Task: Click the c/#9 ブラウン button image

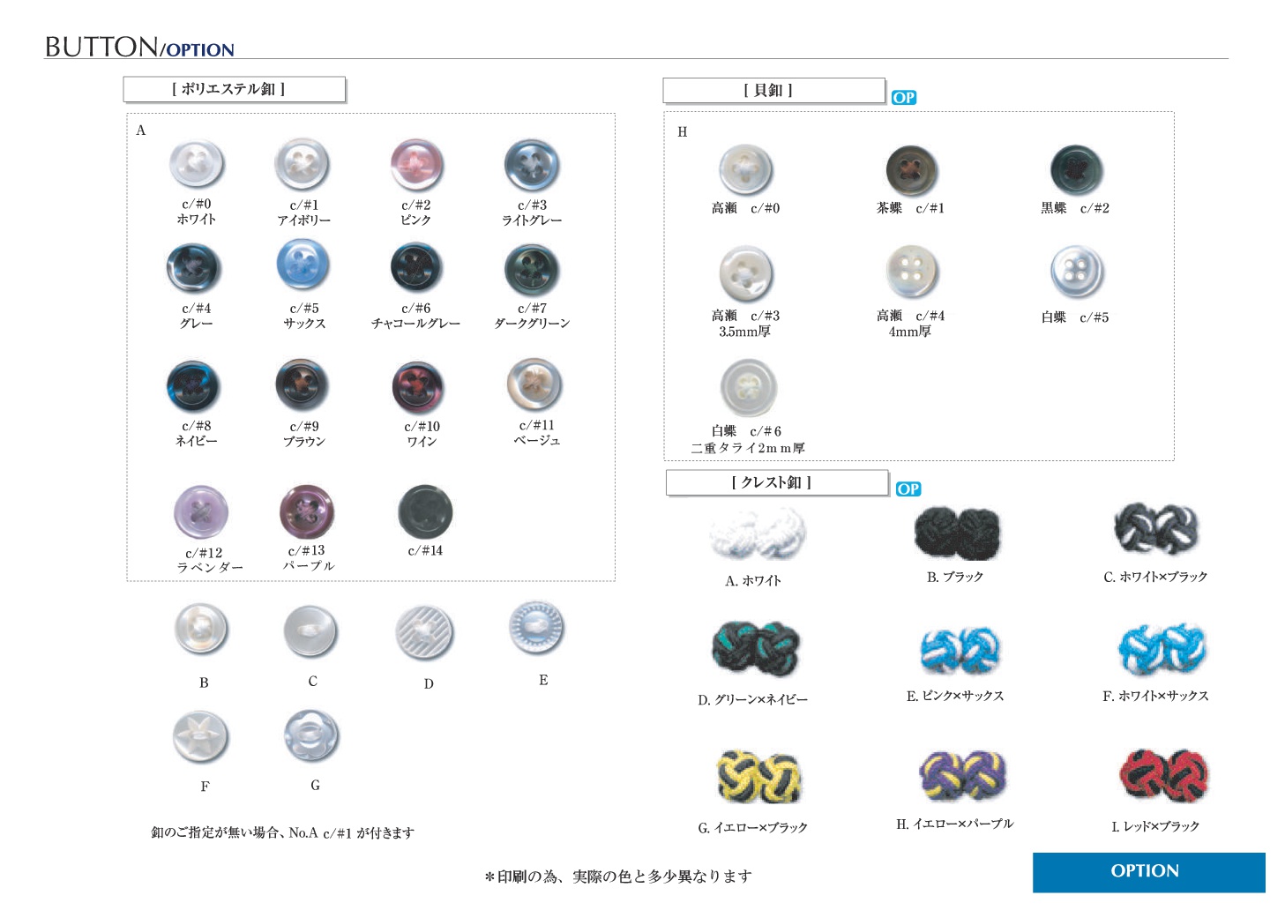Action: click(302, 386)
